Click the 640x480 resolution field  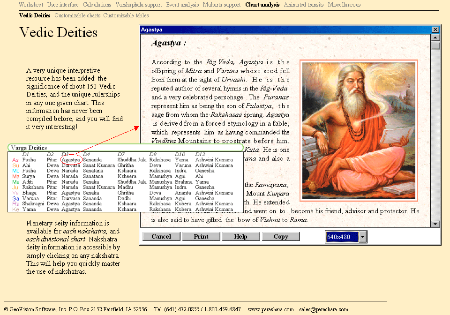tap(342, 237)
